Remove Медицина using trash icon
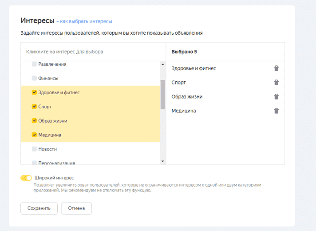The image size is (316, 231). 276,111
